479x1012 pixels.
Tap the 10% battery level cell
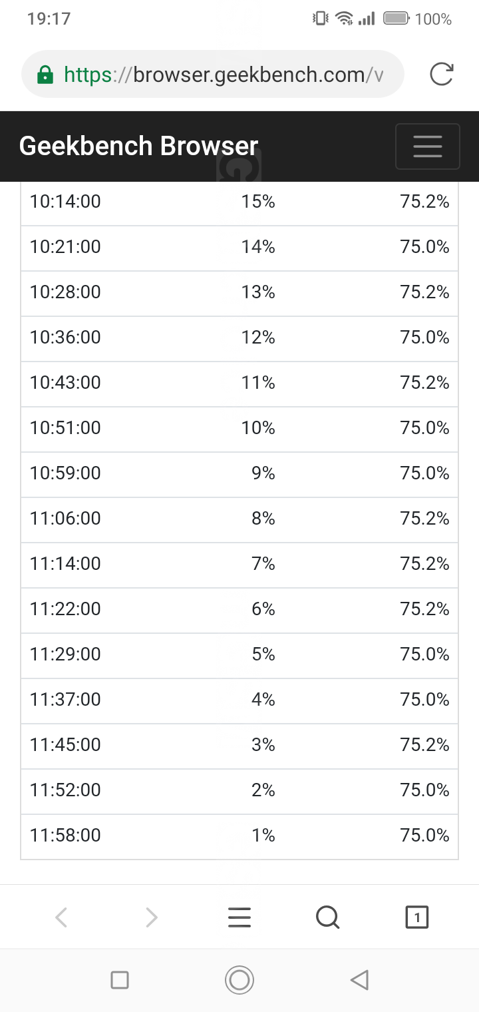click(x=258, y=428)
